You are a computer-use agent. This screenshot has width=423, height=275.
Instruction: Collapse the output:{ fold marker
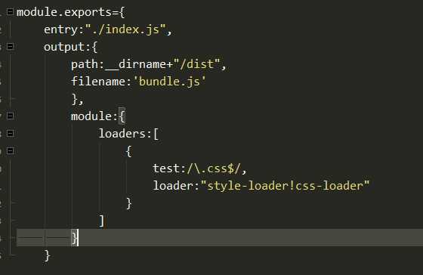[x=10, y=46]
